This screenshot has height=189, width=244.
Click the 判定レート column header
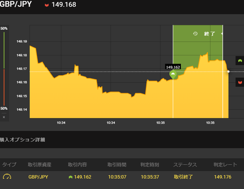(225, 165)
